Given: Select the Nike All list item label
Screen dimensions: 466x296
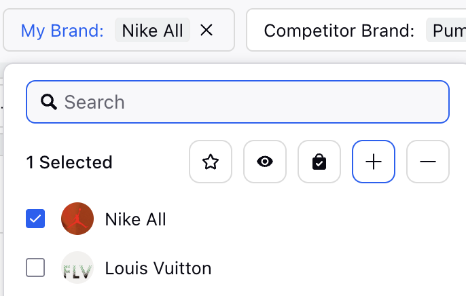Looking at the screenshot, I should click(136, 219).
